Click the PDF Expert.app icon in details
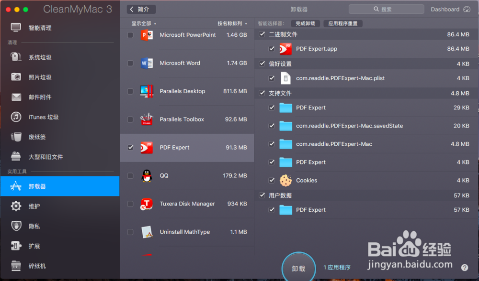The width and height of the screenshot is (479, 281). pyautogui.click(x=285, y=49)
